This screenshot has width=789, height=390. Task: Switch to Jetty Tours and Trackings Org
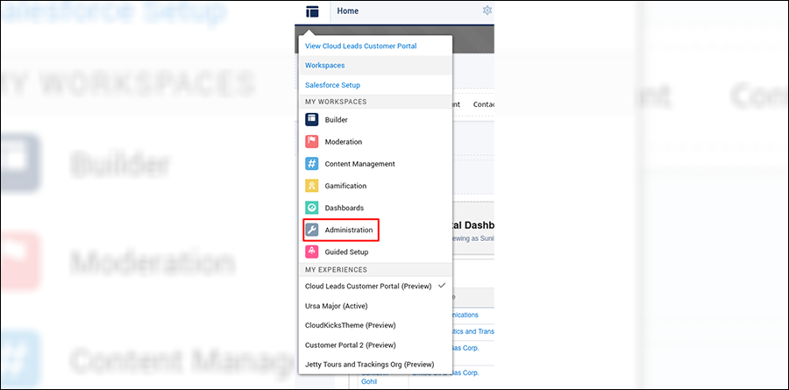(x=369, y=365)
